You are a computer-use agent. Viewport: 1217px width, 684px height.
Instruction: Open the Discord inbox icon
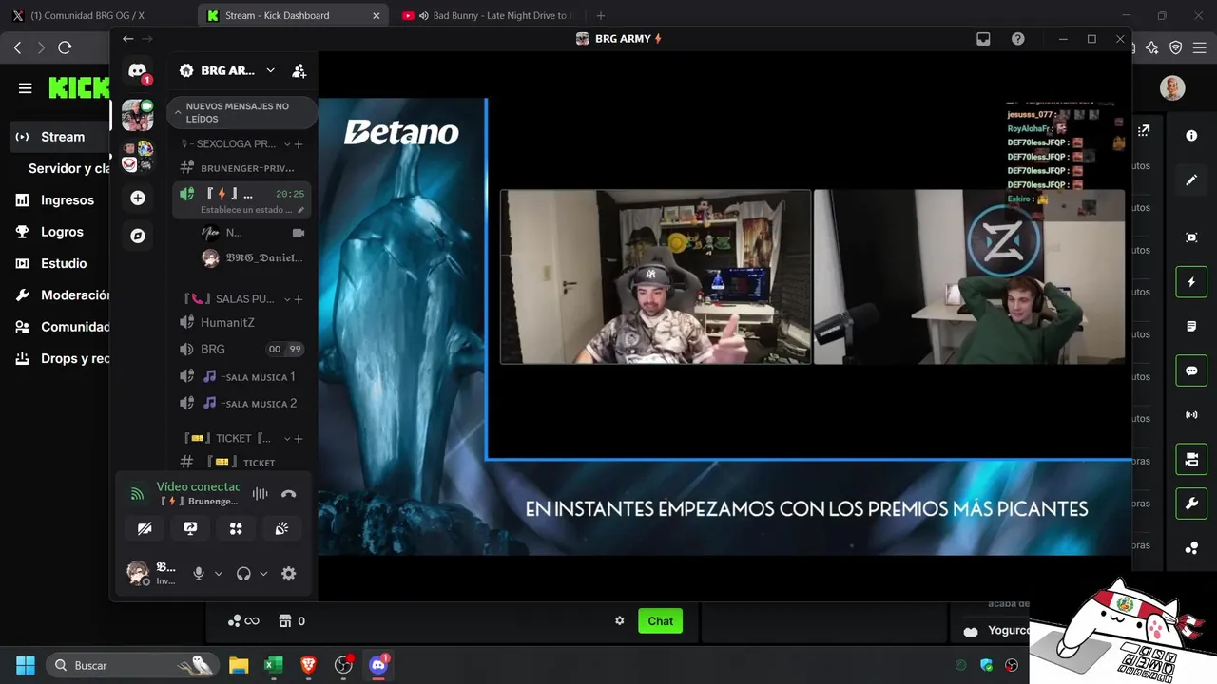(983, 39)
